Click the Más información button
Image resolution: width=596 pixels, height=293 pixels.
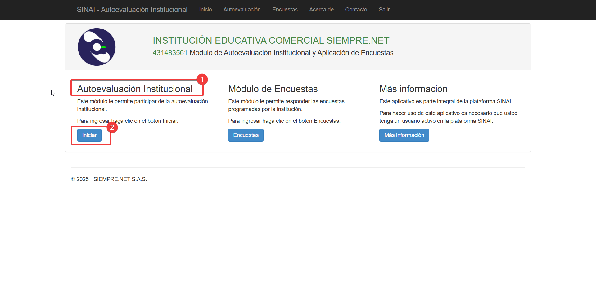point(404,135)
